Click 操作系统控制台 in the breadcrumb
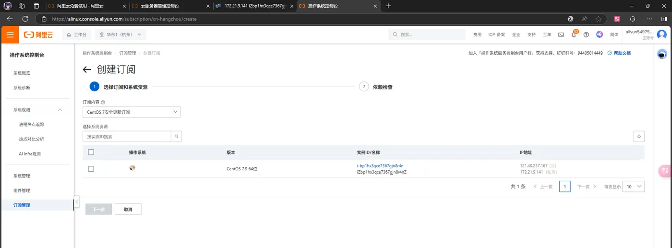This screenshot has width=672, height=248. coord(97,53)
